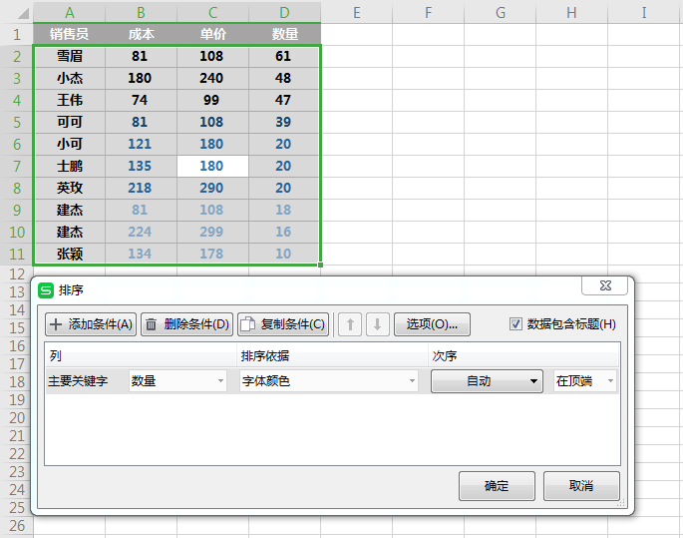Open the primary key column dropdown showing 数量
This screenshot has height=538, width=683.
177,381
